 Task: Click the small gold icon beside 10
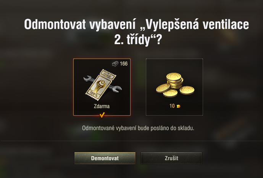pyautogui.click(x=179, y=106)
